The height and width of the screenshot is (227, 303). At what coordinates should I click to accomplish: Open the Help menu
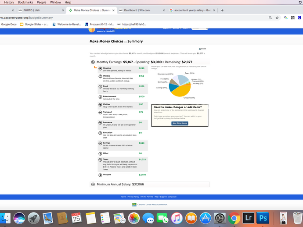[68, 2]
